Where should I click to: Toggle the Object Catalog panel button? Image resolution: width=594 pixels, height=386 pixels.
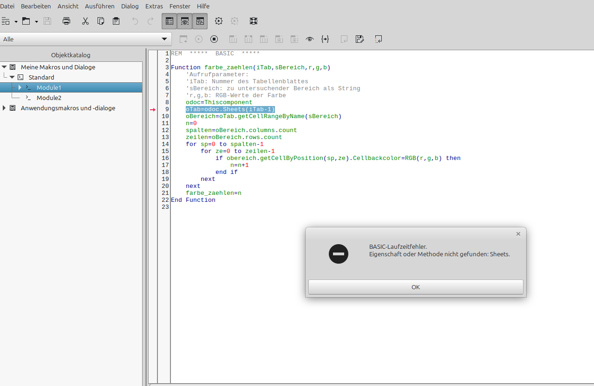tap(170, 21)
